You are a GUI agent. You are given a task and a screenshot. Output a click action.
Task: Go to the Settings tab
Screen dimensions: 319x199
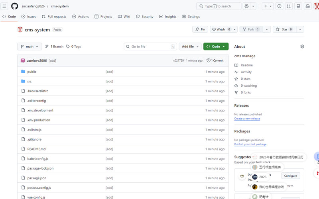coord(191,17)
